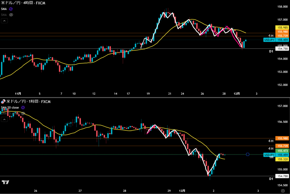
Task: Open chart settings gear in bottom-right corner
Action: pyautogui.click(x=283, y=190)
